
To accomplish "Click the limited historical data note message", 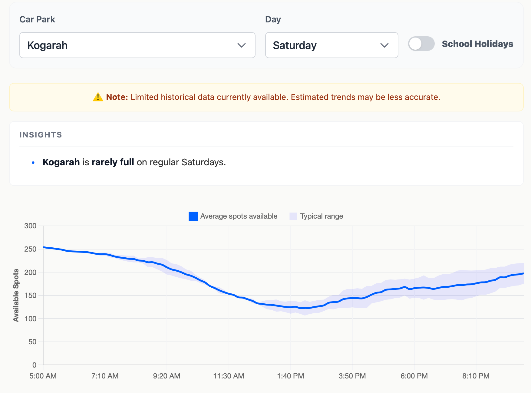I will [266, 97].
